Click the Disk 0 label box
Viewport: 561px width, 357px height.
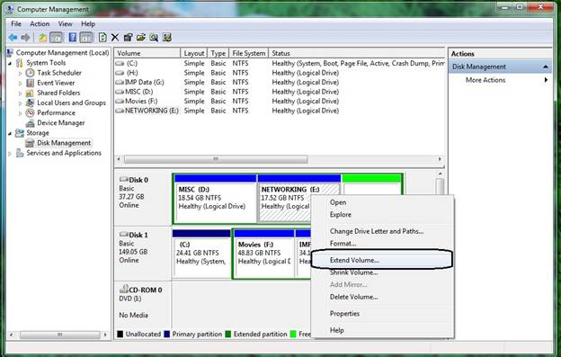pos(143,198)
